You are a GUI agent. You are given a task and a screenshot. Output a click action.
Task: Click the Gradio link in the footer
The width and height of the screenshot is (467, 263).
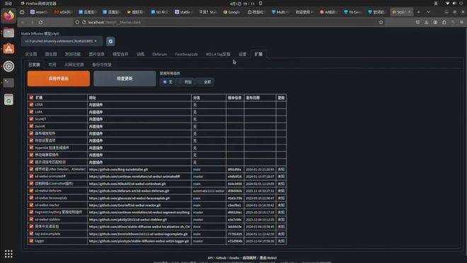click(234, 258)
